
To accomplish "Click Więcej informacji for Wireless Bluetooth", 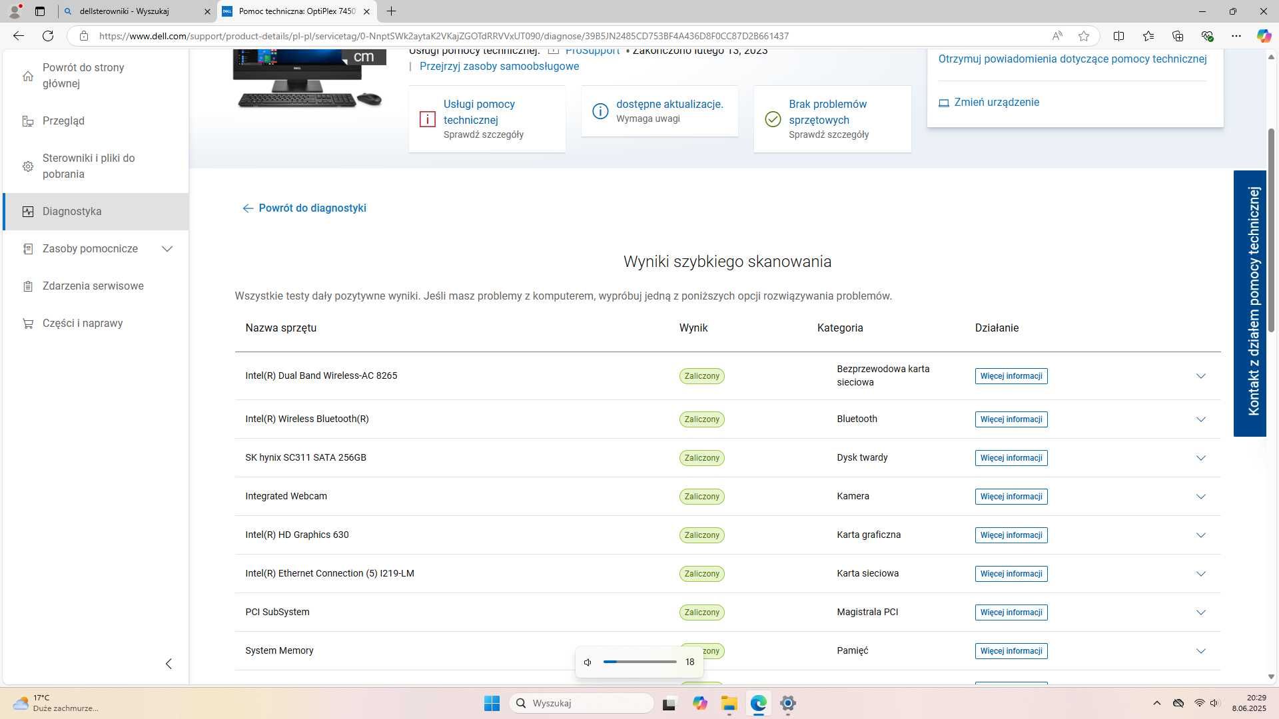I will 1011,419.
